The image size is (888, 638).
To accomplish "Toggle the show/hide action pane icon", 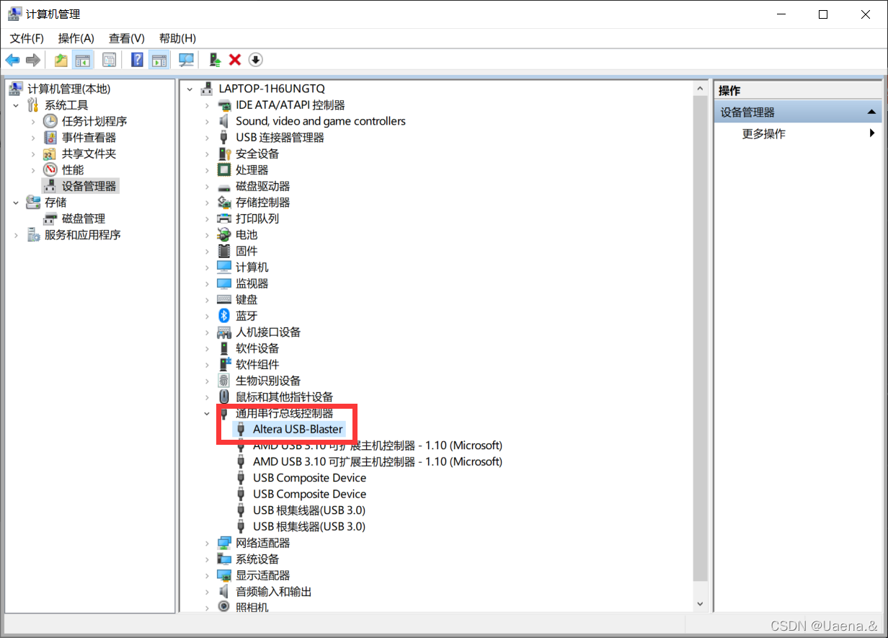I will (x=159, y=60).
